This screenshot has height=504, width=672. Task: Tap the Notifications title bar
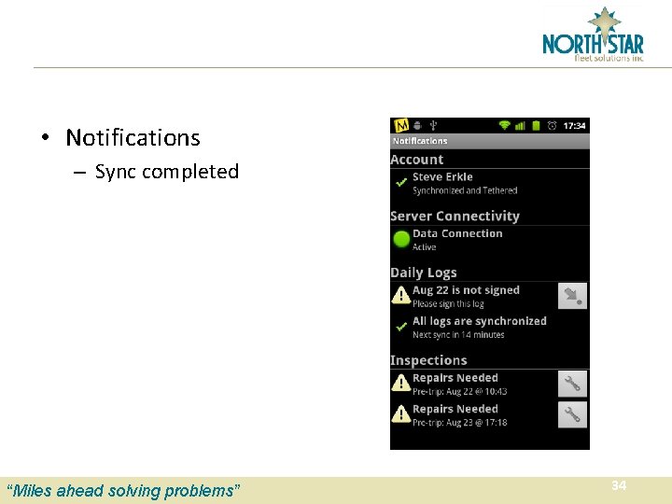[490, 141]
